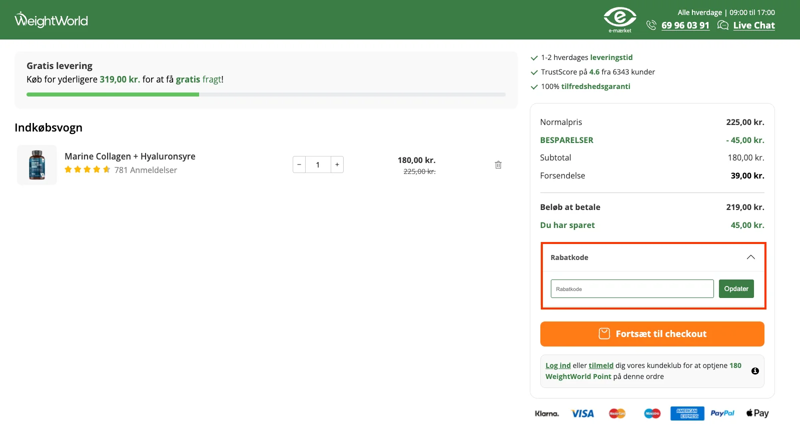Screen dimensions: 800x434
Task: Click the Live Chat bubble icon
Action: (x=722, y=25)
